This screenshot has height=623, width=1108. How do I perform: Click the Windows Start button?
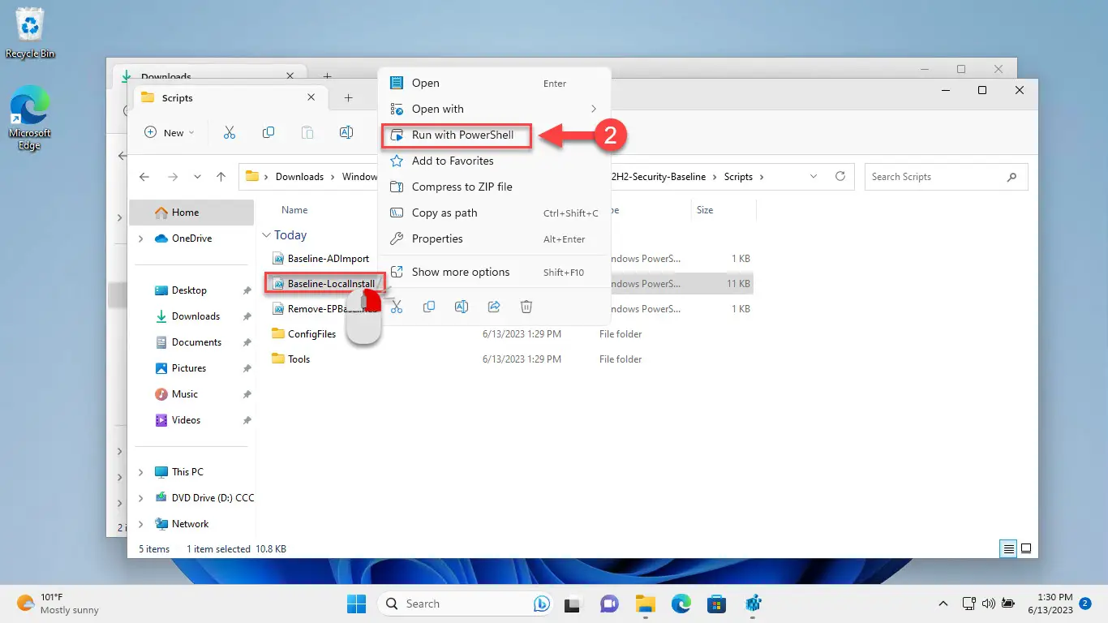pyautogui.click(x=356, y=604)
